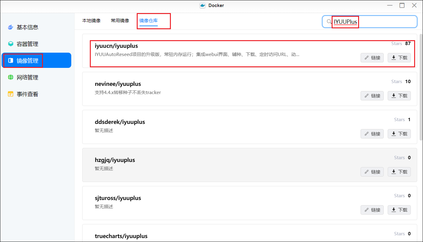423x242 pixels.
Task: Click the vertical scrollbar of results list
Action: 421,85
